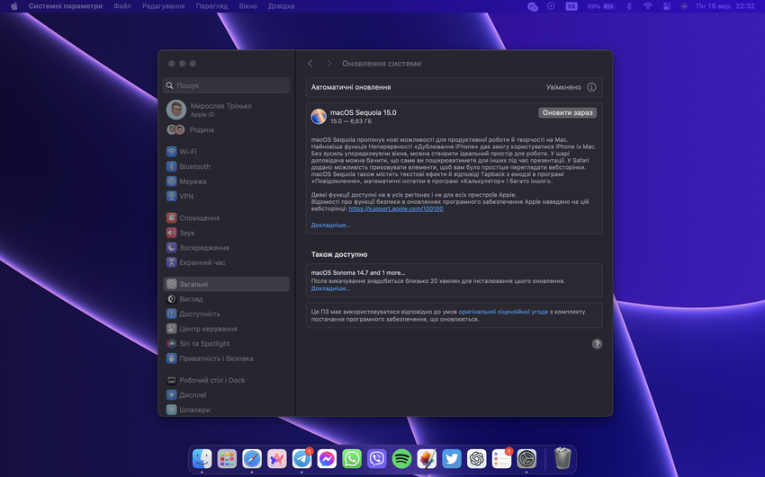Open the Редагування menu
This screenshot has width=765, height=477.
tap(163, 6)
